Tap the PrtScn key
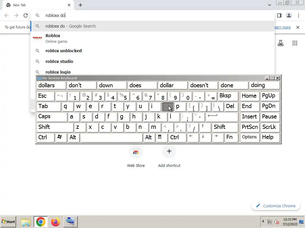The image size is (305, 228). [x=250, y=127]
